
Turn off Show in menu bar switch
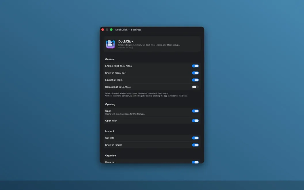pos(195,73)
